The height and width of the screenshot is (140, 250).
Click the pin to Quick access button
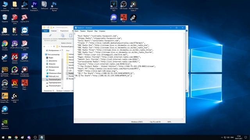[50, 37]
